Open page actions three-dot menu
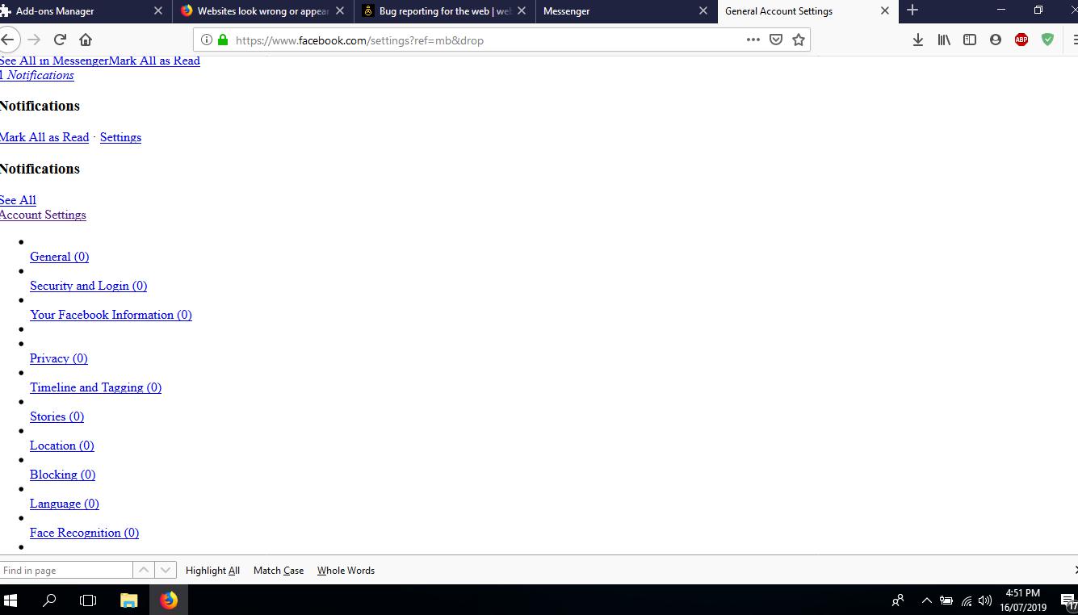1078x615 pixels. 753,40
